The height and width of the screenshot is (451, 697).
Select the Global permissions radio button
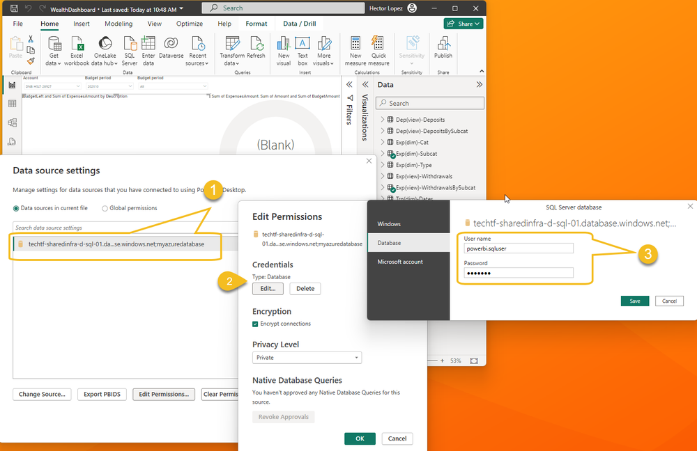105,208
